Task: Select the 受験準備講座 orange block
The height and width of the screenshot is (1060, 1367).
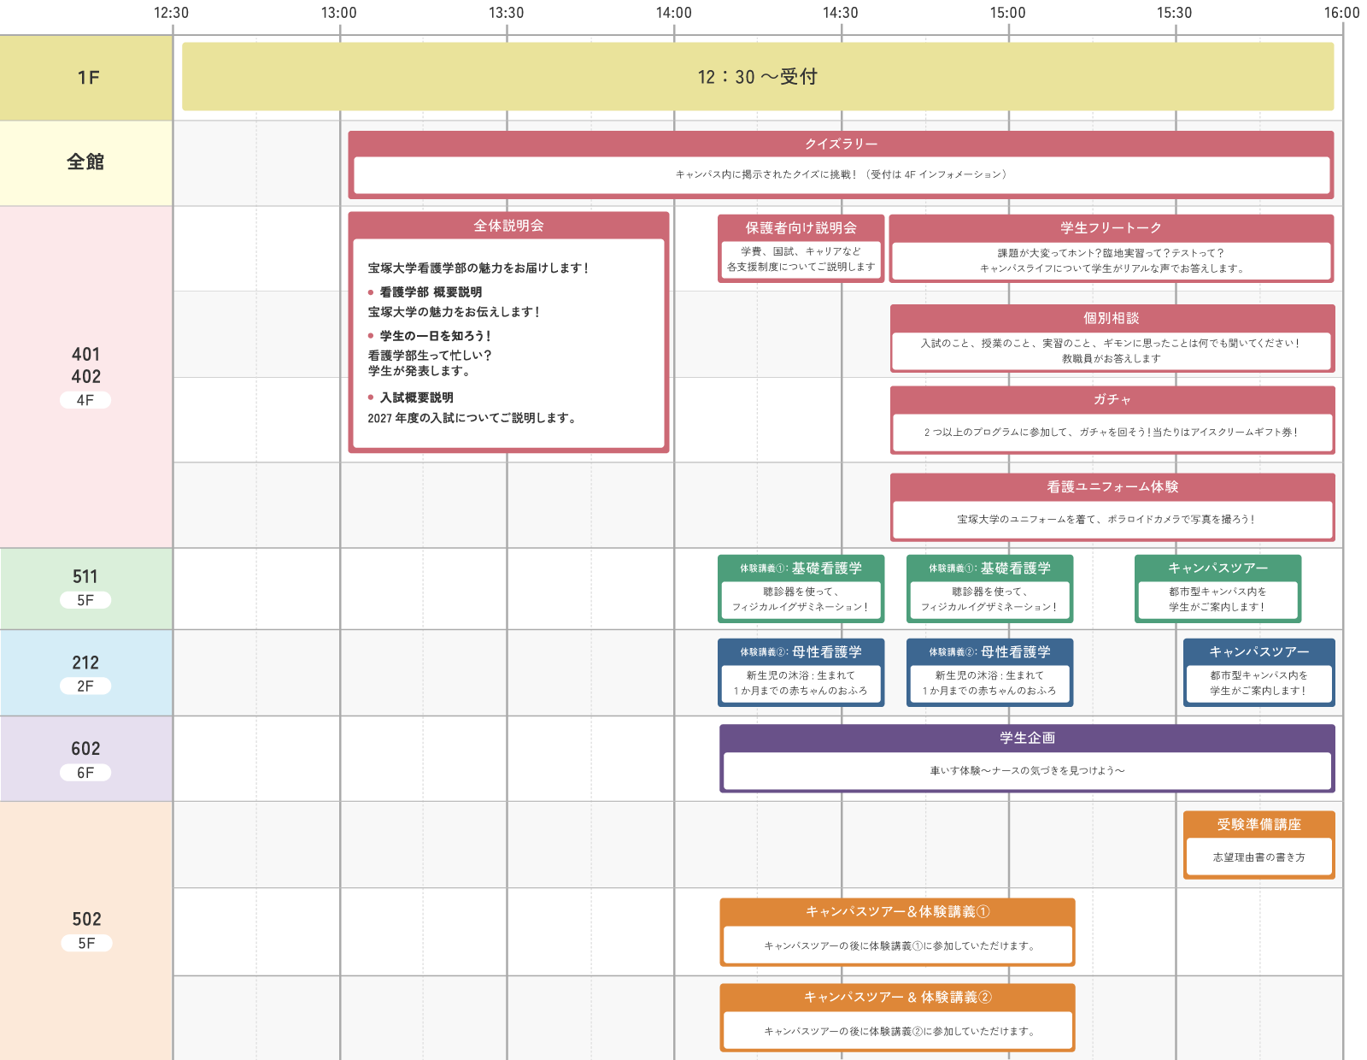Action: coord(1258,845)
